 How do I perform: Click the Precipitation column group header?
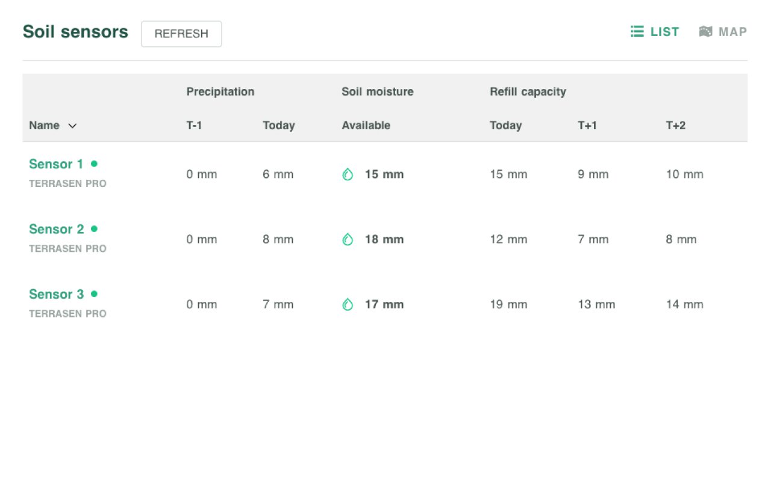(220, 92)
